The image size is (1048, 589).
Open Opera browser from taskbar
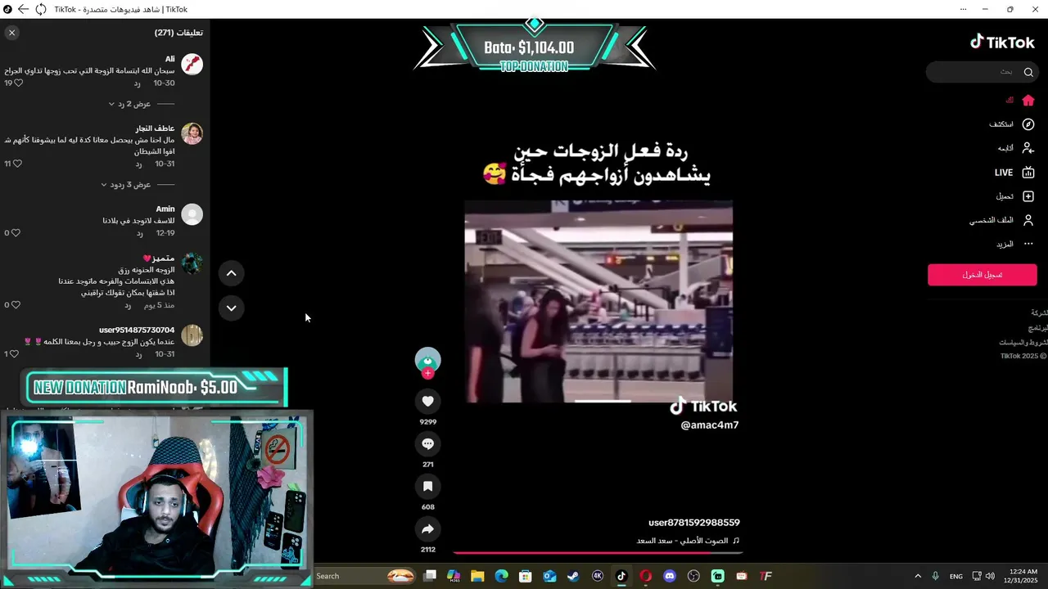646,576
